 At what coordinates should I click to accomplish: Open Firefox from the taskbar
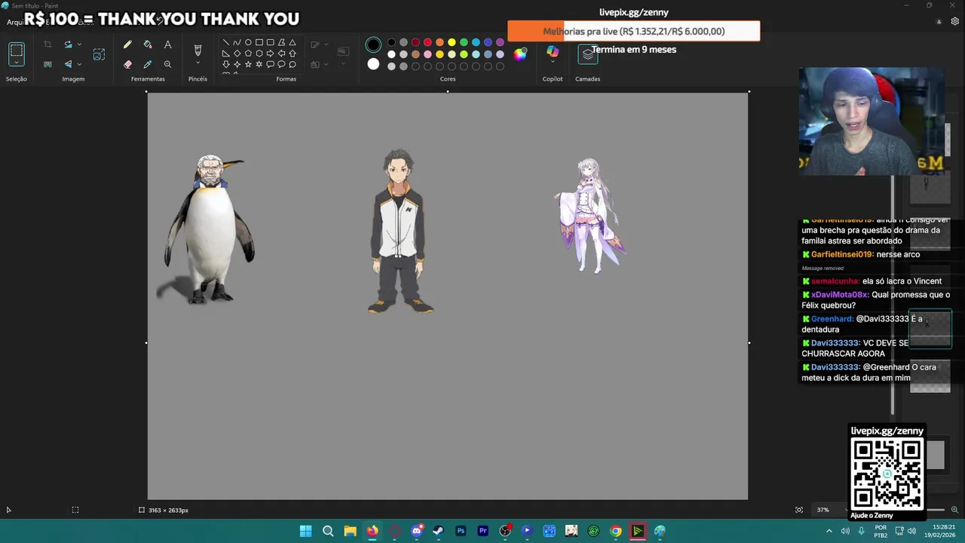click(372, 531)
